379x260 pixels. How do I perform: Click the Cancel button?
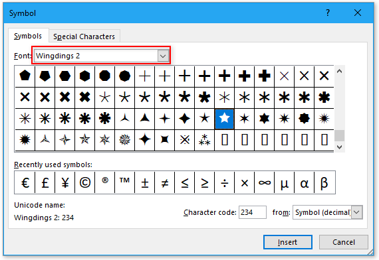(344, 242)
